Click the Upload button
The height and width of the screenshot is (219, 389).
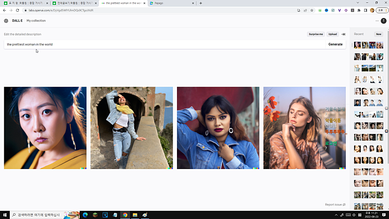pos(333,34)
